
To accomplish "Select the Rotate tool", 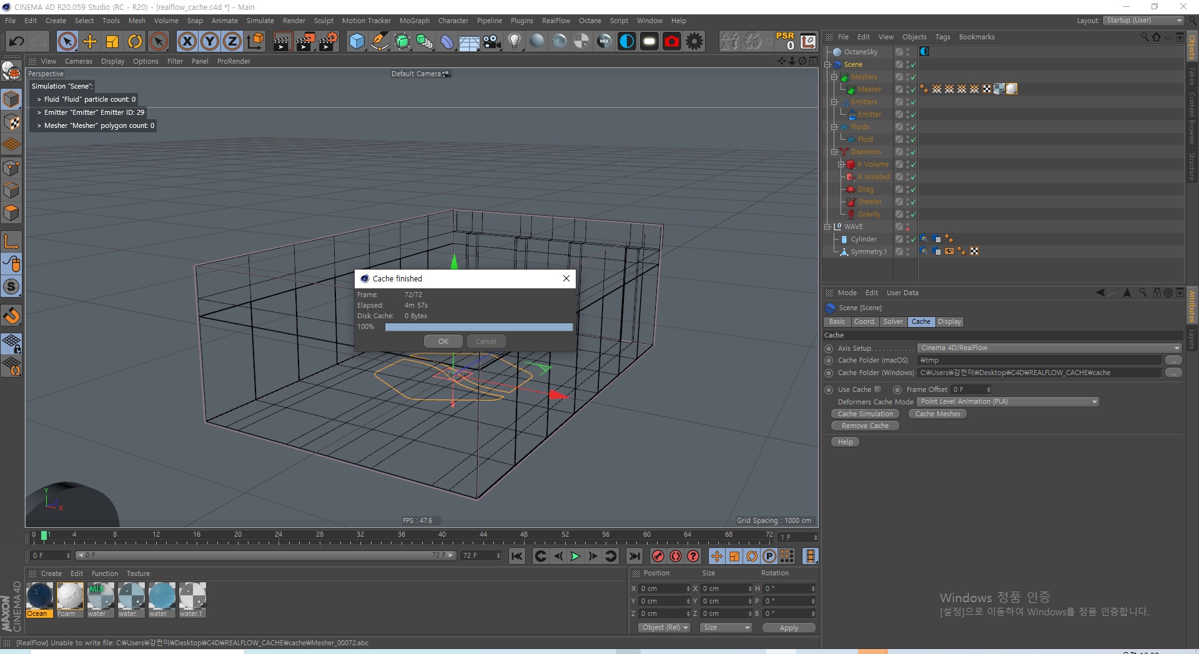I will [x=135, y=42].
